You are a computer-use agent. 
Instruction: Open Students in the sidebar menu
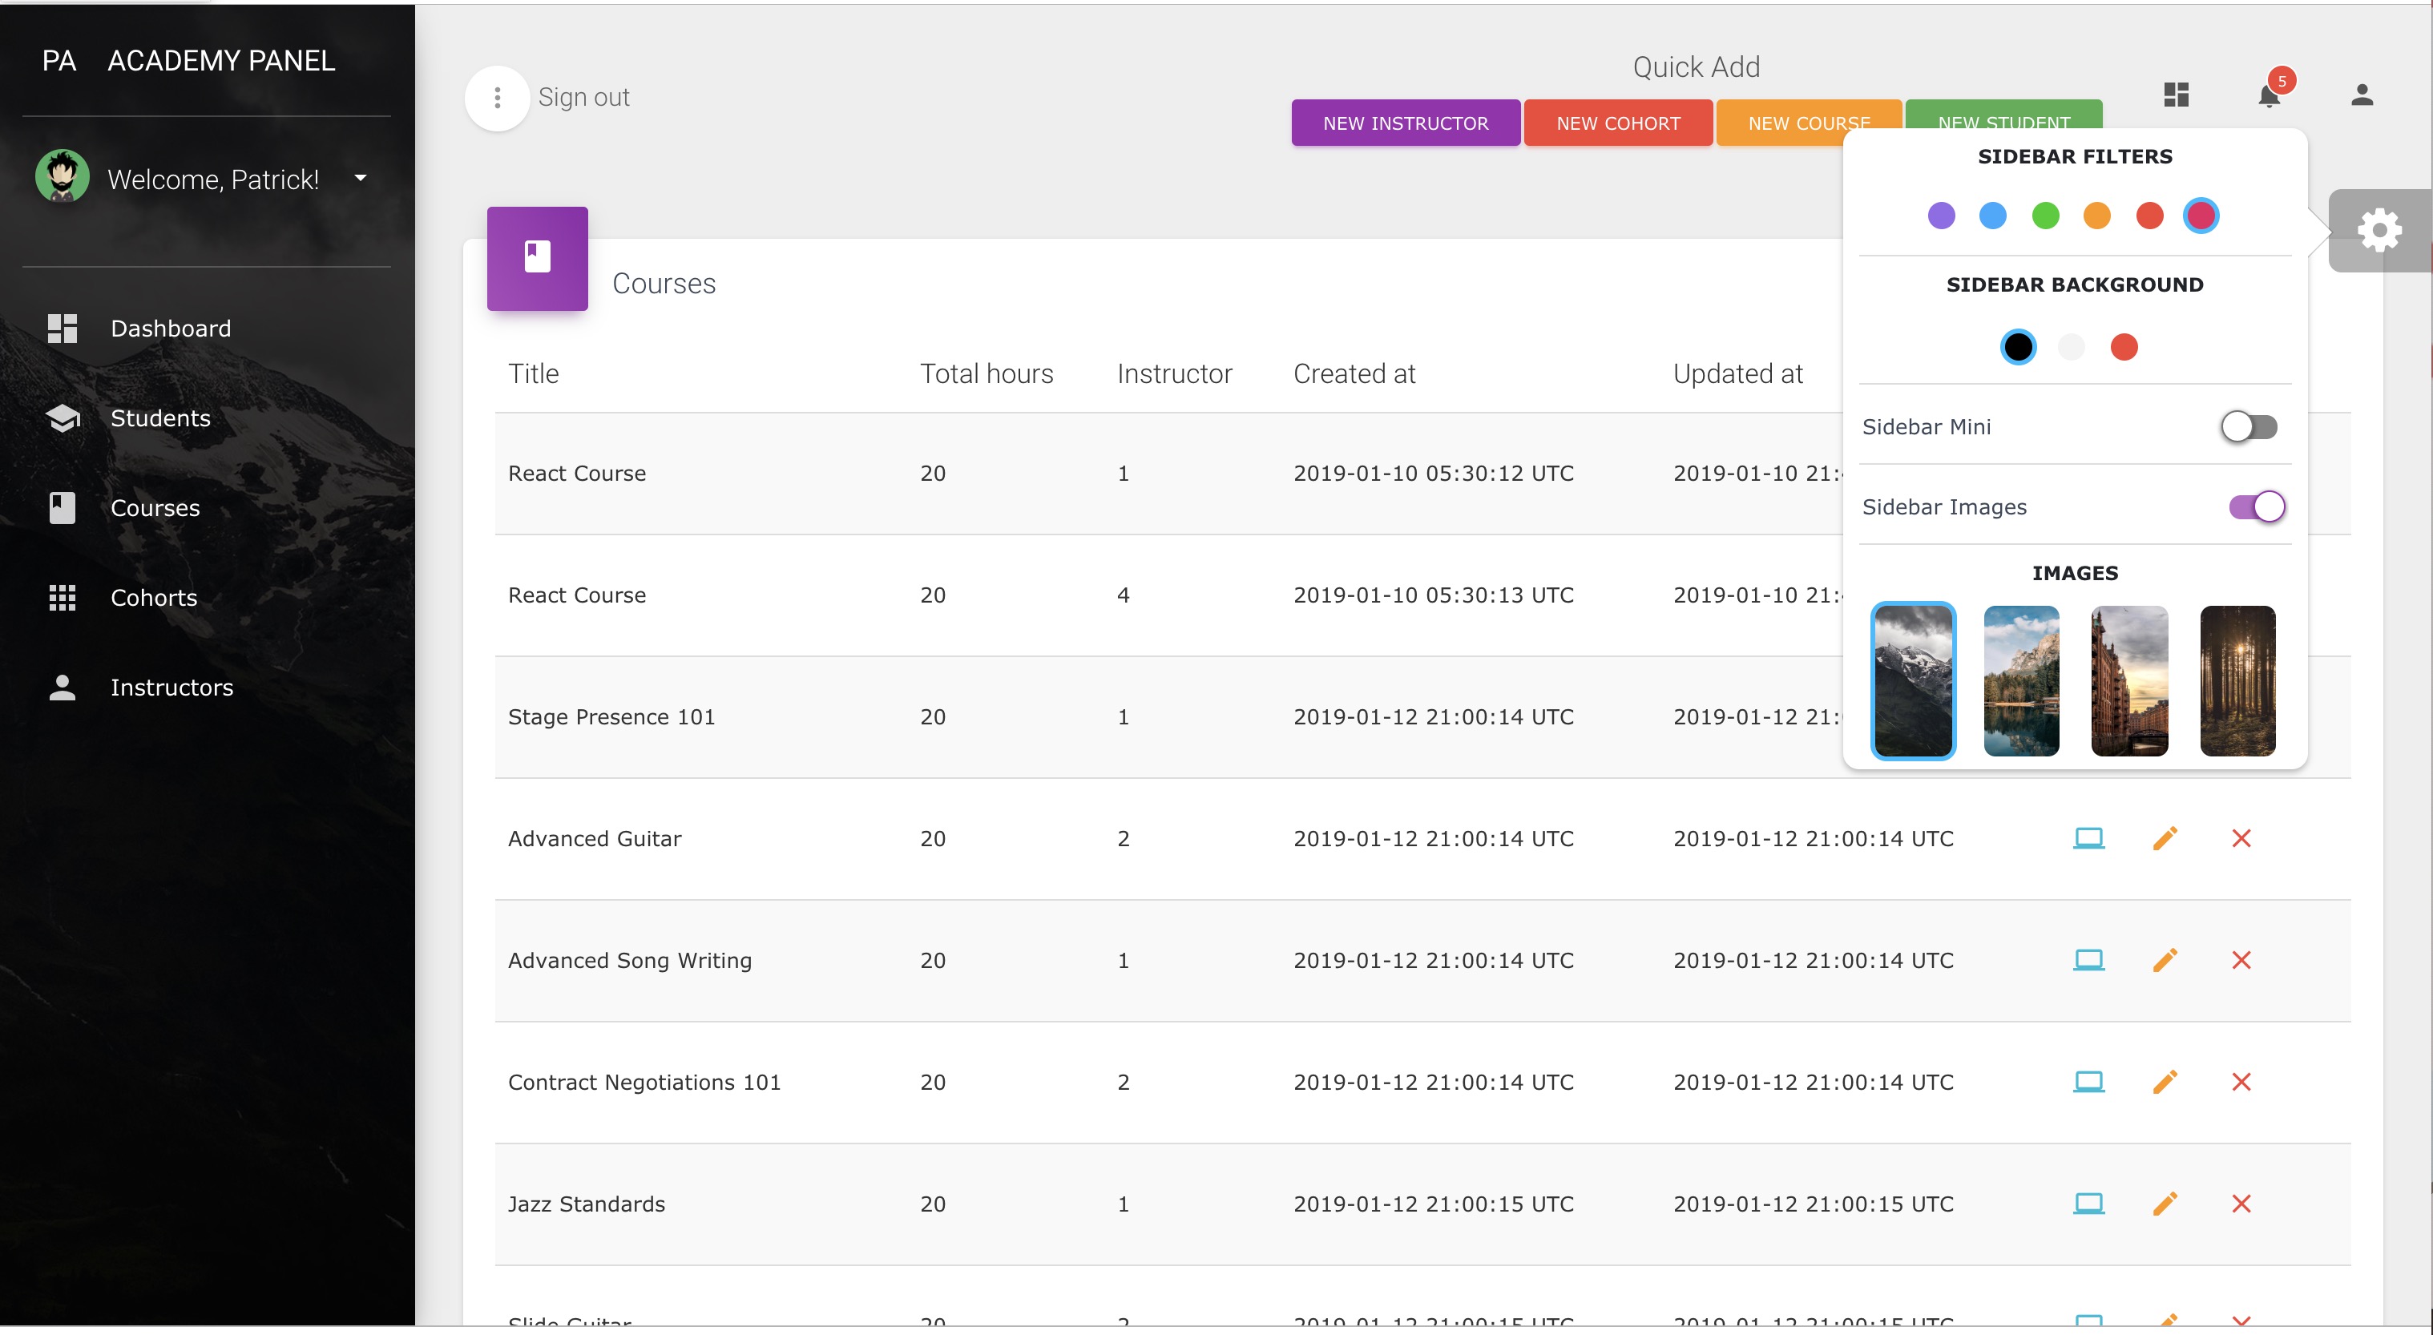(160, 418)
